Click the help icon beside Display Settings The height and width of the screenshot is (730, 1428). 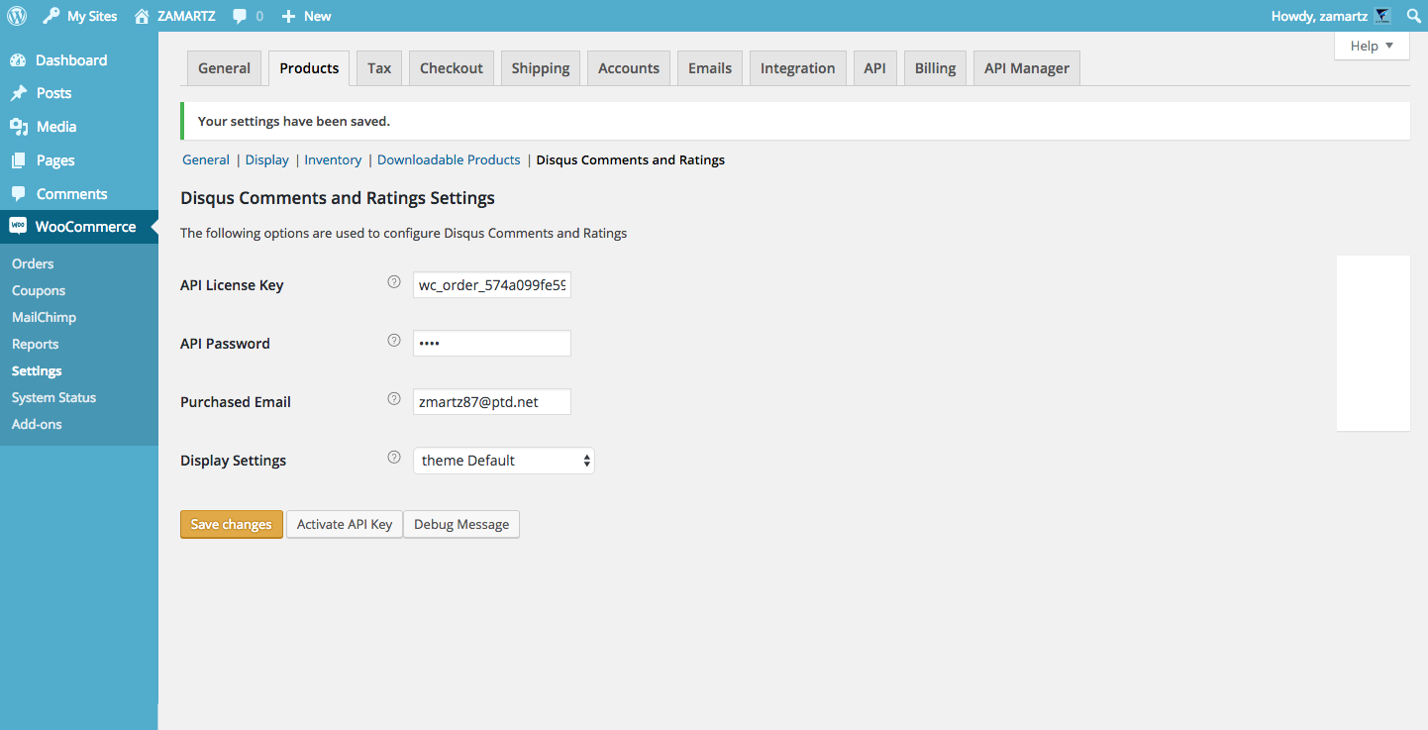(393, 458)
